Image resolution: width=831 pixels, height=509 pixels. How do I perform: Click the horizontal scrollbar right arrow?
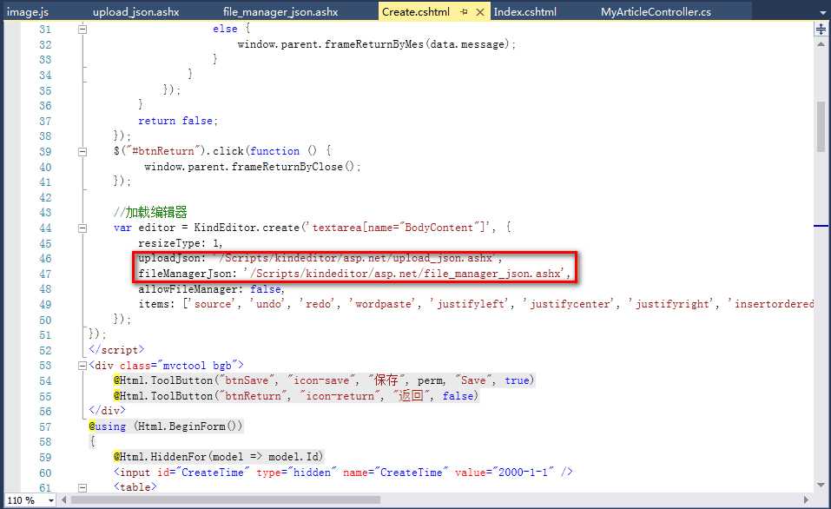pos(806,500)
